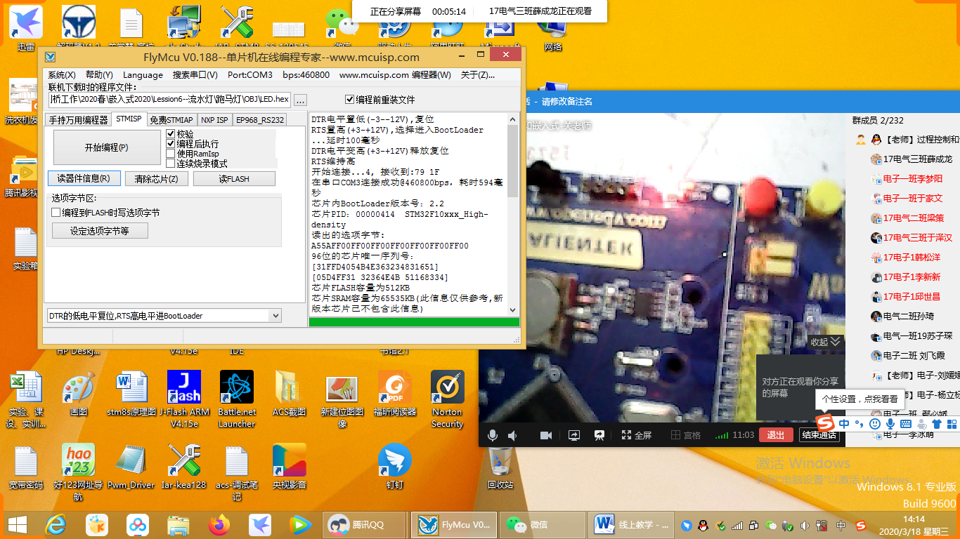Open Internet Explorer from taskbar
Viewport: 960px width, 539px height.
[x=56, y=524]
